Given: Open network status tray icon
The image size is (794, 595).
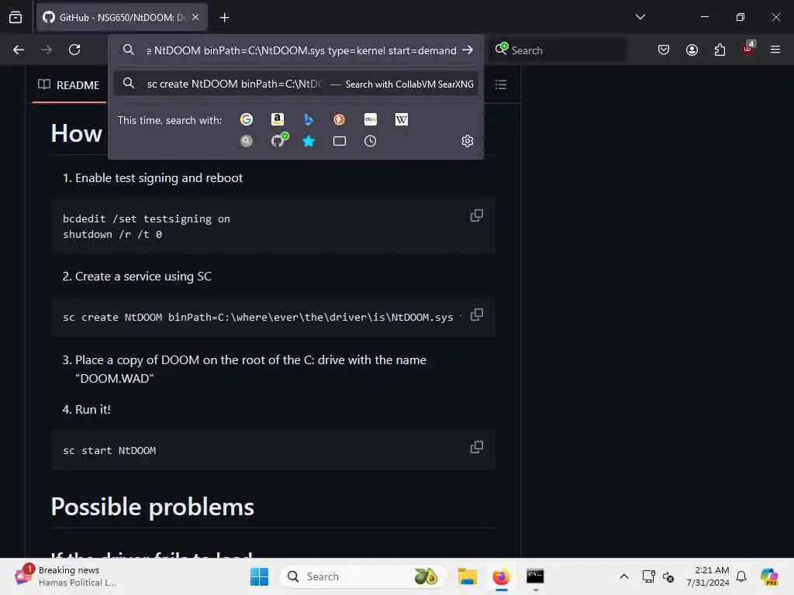Looking at the screenshot, I should tap(648, 576).
